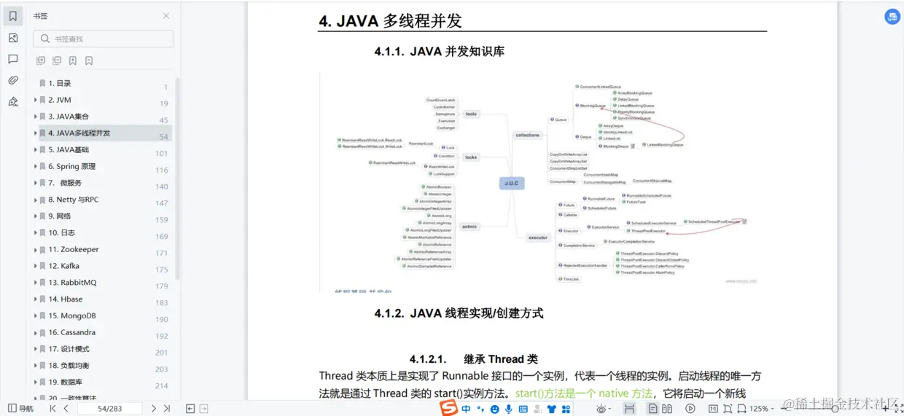
Task: Select bookmark 1. 目录
Action: point(60,83)
